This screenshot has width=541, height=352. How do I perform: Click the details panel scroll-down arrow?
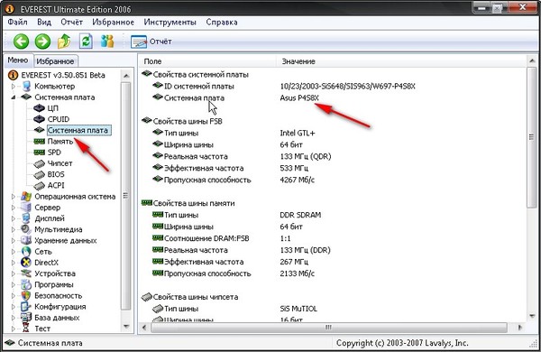click(x=532, y=316)
